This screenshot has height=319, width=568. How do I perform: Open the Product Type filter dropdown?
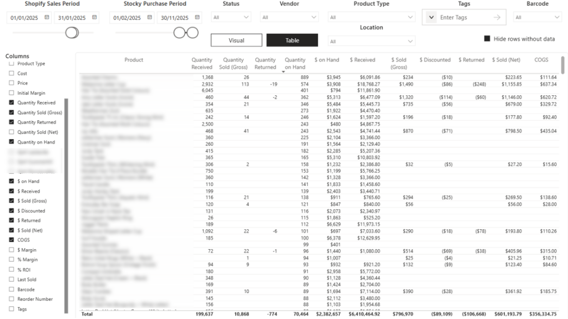point(372,17)
